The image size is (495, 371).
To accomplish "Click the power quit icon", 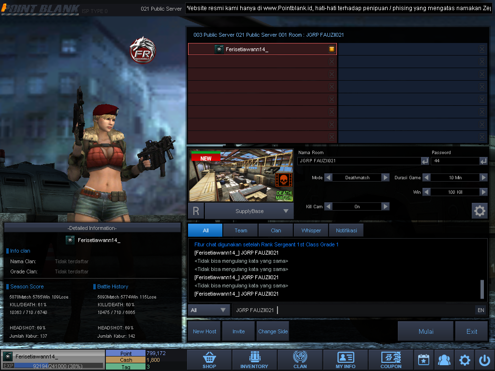I will click(484, 360).
